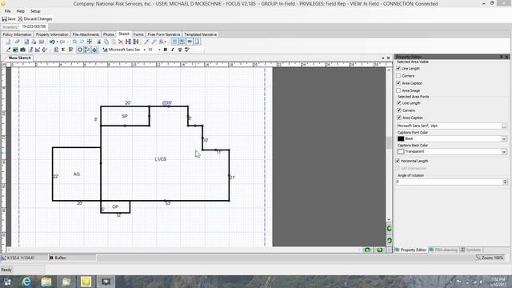Image resolution: width=512 pixels, height=288 pixels.
Task: Click the Camera icon in drawing toolbar
Action: pyautogui.click(x=22, y=50)
